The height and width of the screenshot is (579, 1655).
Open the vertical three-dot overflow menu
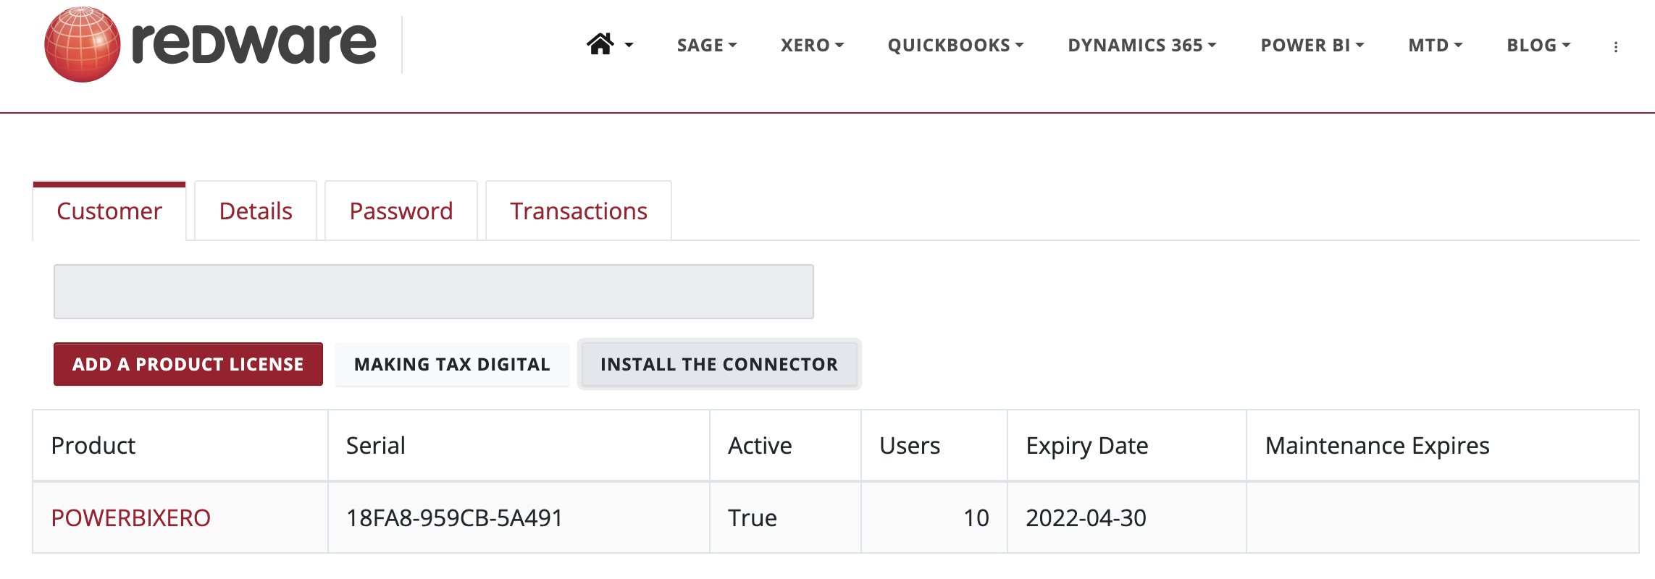coord(1615,46)
